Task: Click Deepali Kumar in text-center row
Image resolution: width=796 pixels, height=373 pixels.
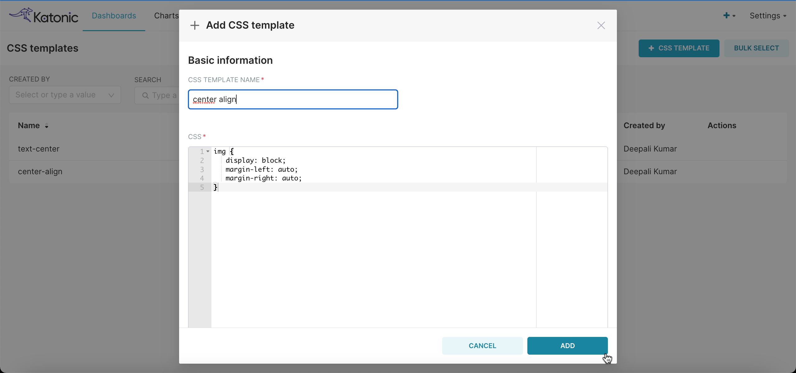Action: 650,149
